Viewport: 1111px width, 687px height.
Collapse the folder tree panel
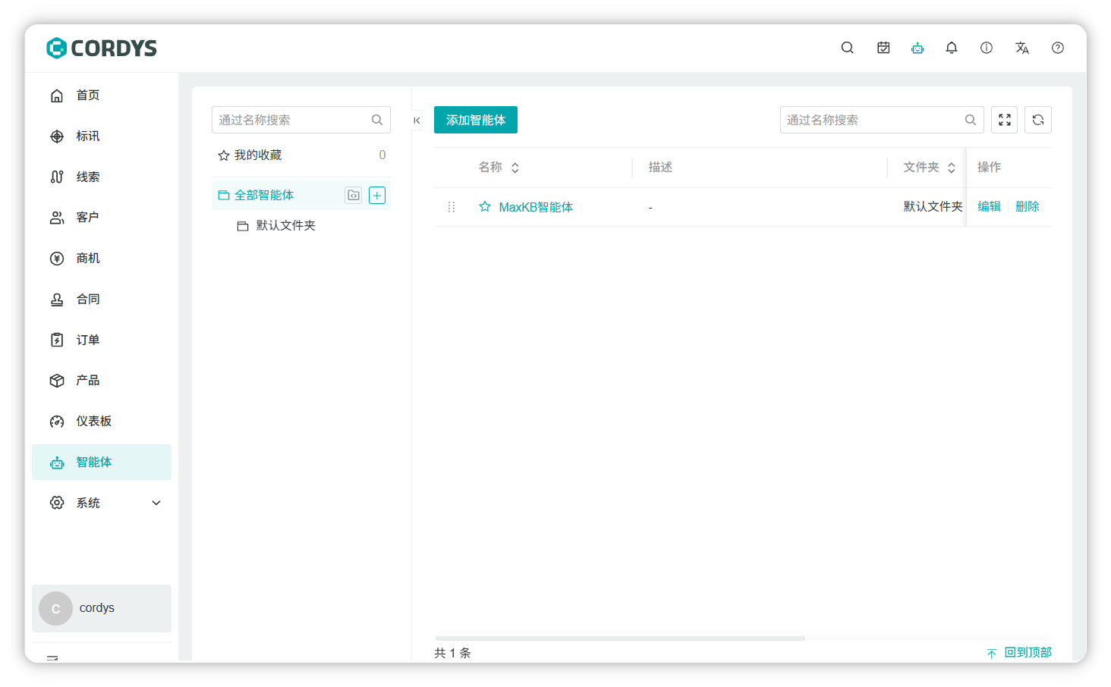tap(417, 120)
